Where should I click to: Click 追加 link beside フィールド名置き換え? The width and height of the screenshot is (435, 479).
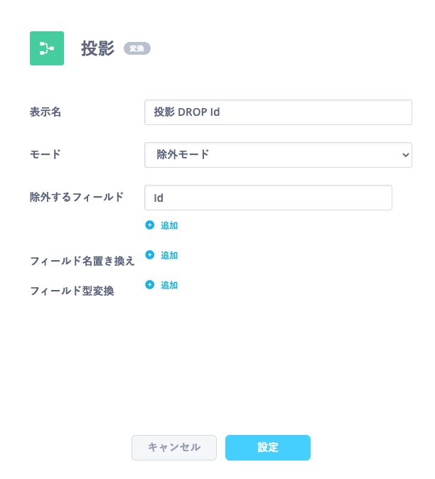[x=169, y=255]
